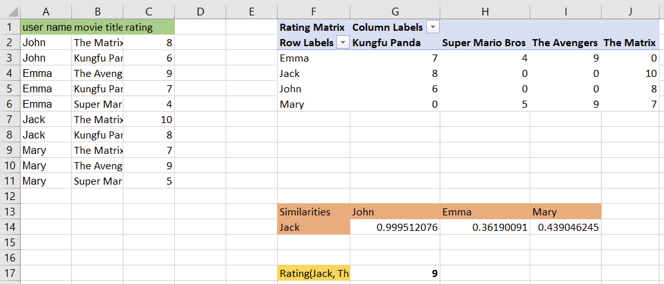The height and width of the screenshot is (284, 664).
Task: Click the 'The Avengers' column label cell
Action: point(565,42)
